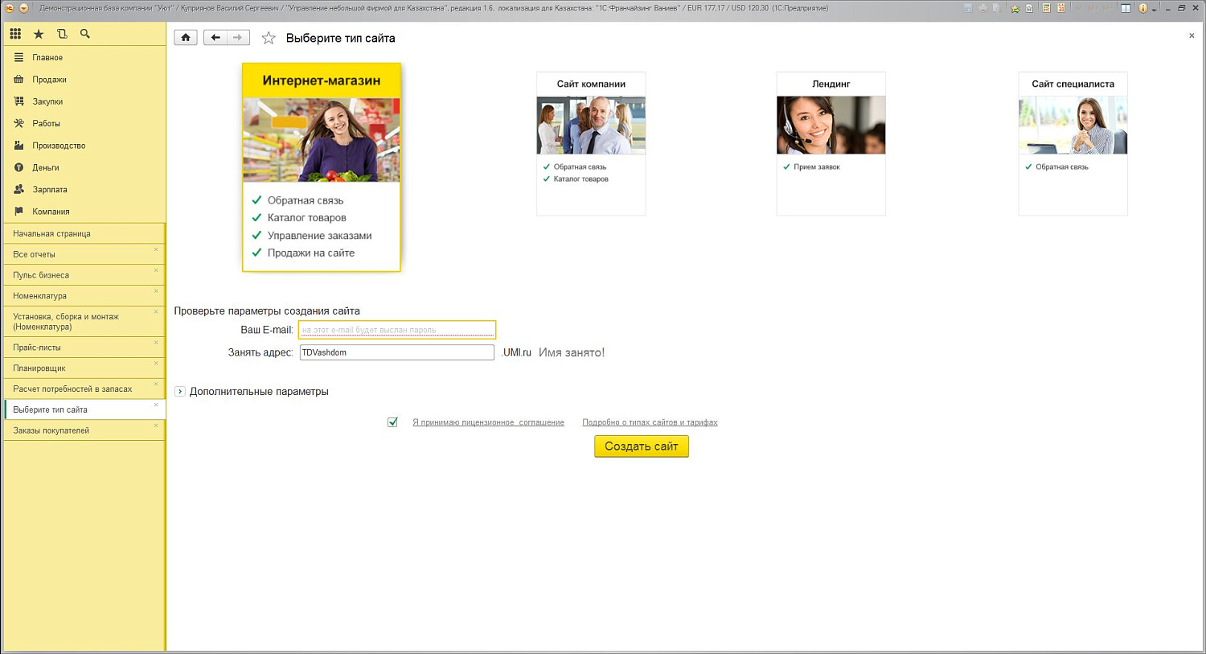This screenshot has width=1206, height=654.
Task: Open the dropdown arrow beside the info icon
Action: 1155,9
